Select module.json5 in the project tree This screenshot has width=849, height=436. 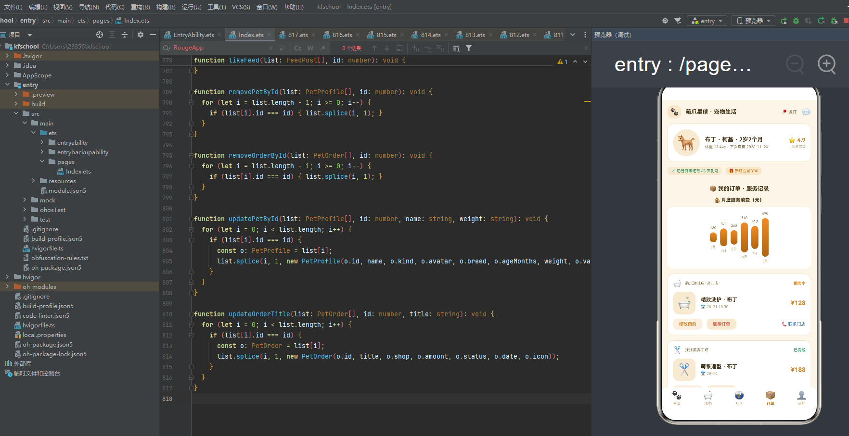67,190
